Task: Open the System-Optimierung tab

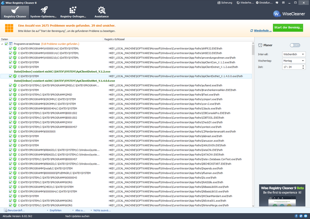Action: coord(44,12)
